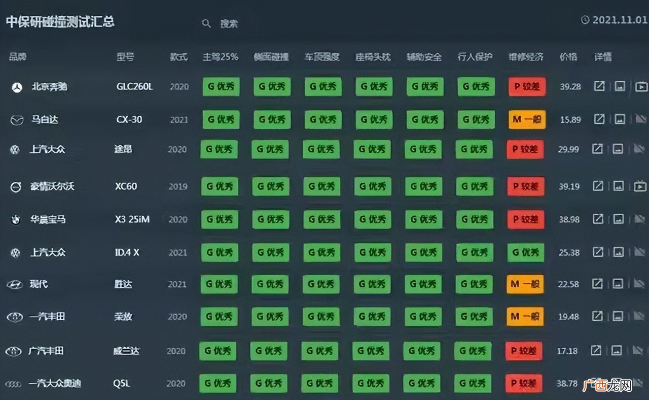The height and width of the screenshot is (400, 649).
Task: Focus the 搜索 search input field
Action: coord(229,23)
